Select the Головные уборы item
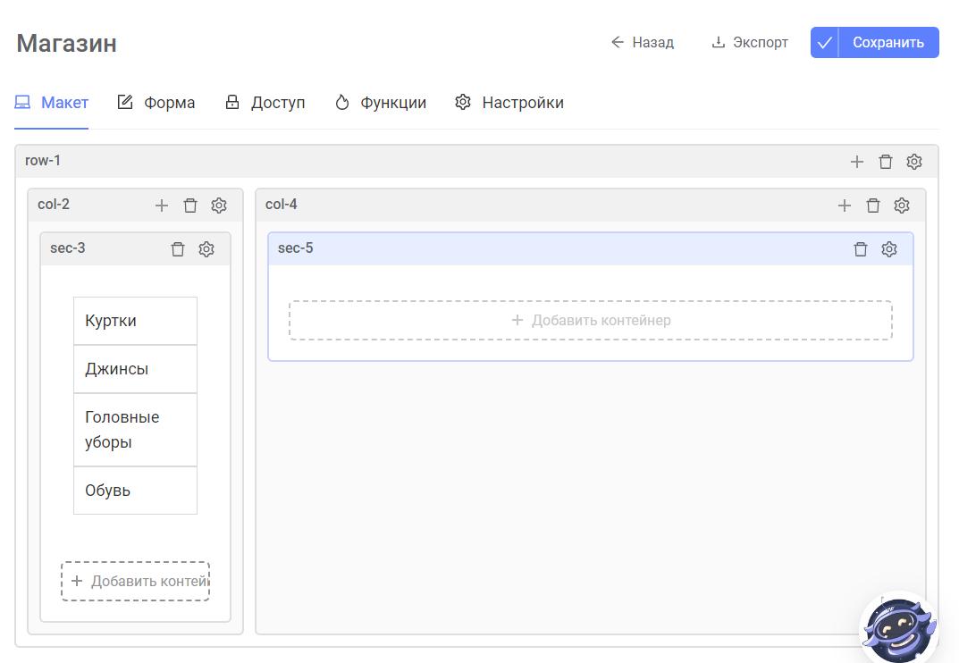 [135, 430]
